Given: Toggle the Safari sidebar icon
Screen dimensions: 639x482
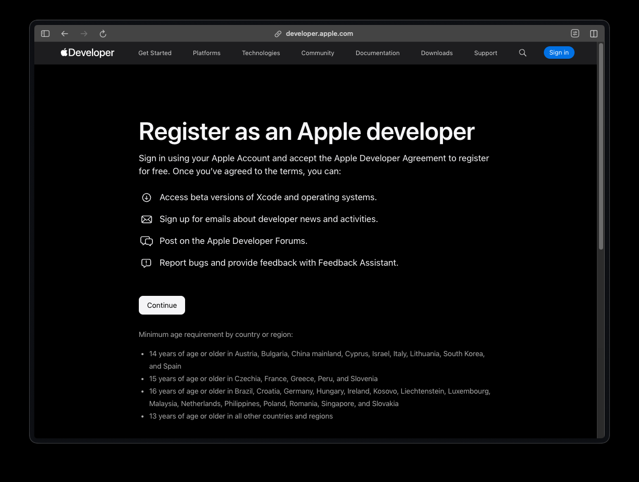Looking at the screenshot, I should click(x=45, y=34).
